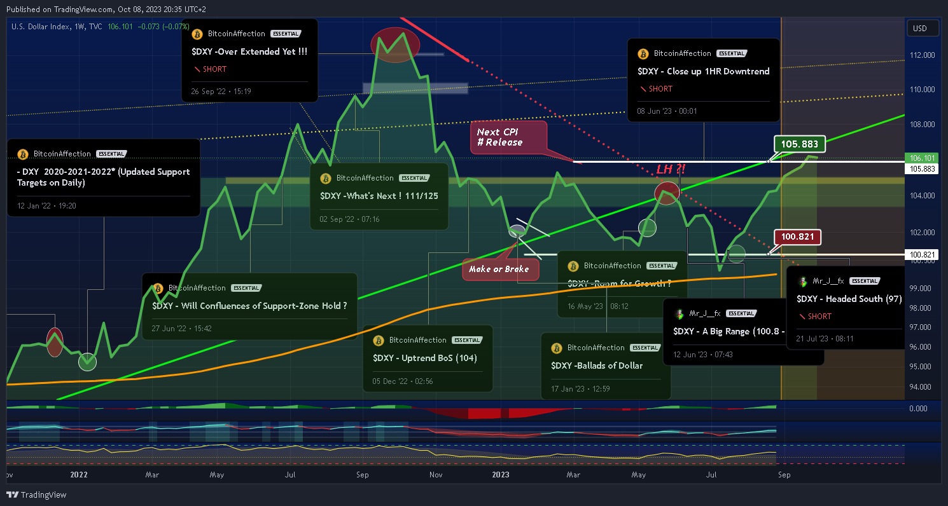The height and width of the screenshot is (506, 948).
Task: Click SHORT arrow on 'Close up 1HR Downtrend' card
Action: coord(643,89)
